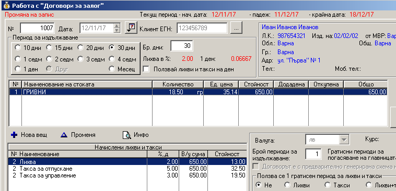Select the Такса за управление row
Viewport: 396px width, 191px height.
tap(127, 175)
